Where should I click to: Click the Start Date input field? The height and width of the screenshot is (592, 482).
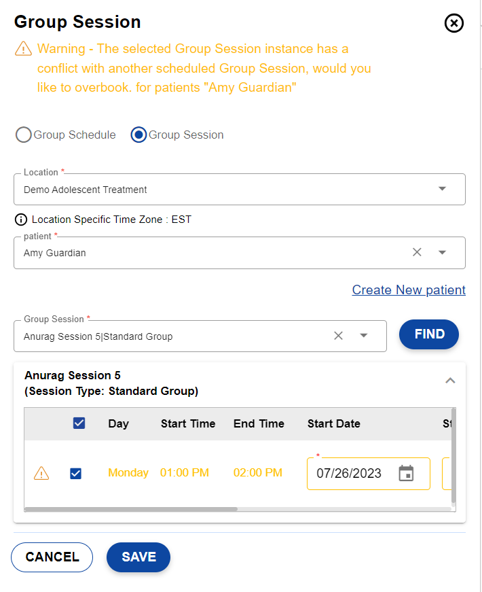(x=349, y=473)
